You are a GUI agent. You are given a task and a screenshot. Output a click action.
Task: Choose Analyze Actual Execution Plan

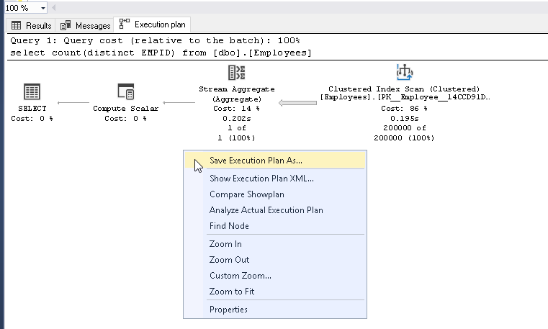click(266, 210)
